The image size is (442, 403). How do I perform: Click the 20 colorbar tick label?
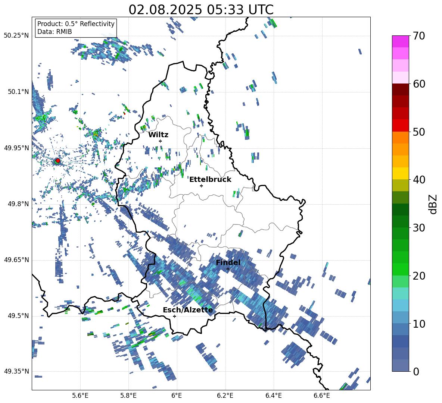tap(418, 276)
